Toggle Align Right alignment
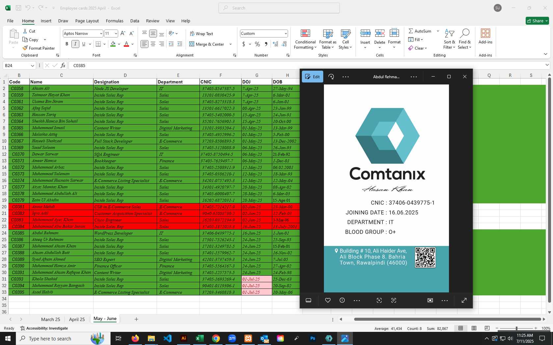This screenshot has width=553, height=345. coord(162,44)
